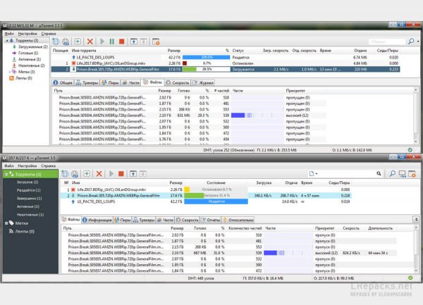Sort by Статус column header in uTorrent 2.2.1
This screenshot has width=423, height=305.
click(238, 51)
